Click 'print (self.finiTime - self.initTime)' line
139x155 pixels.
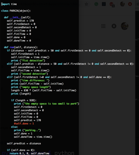coord(37,84)
